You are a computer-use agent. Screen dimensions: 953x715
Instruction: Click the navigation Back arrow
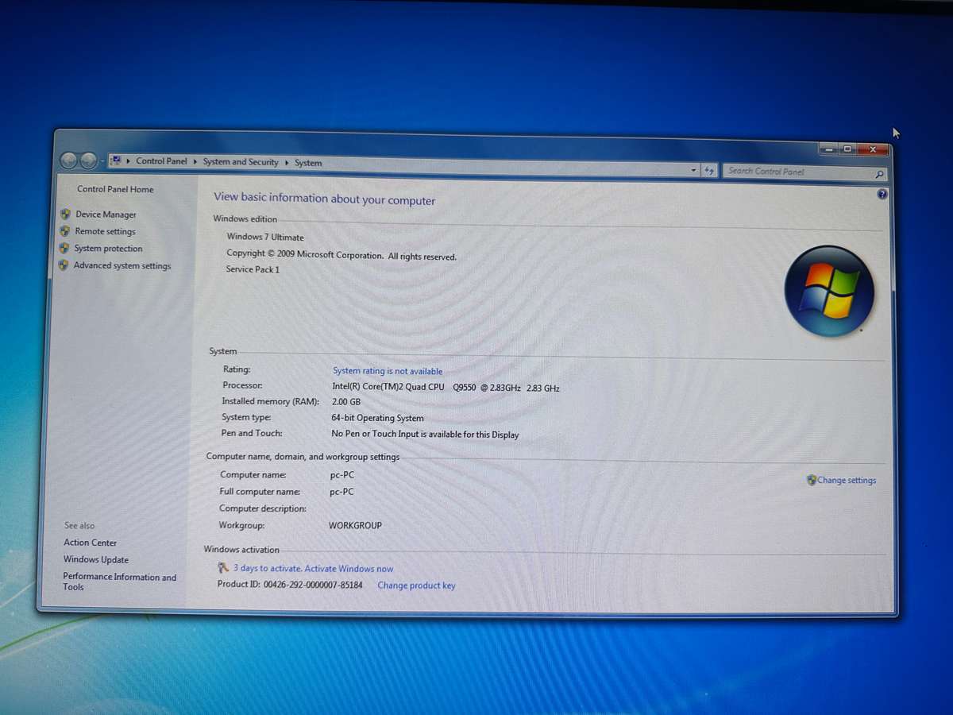click(x=69, y=160)
